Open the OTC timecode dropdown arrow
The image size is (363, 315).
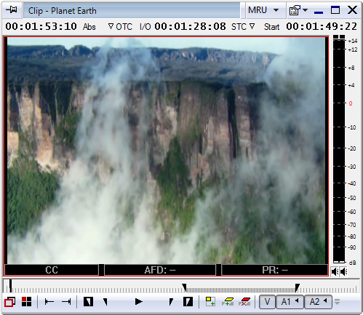pyautogui.click(x=111, y=26)
